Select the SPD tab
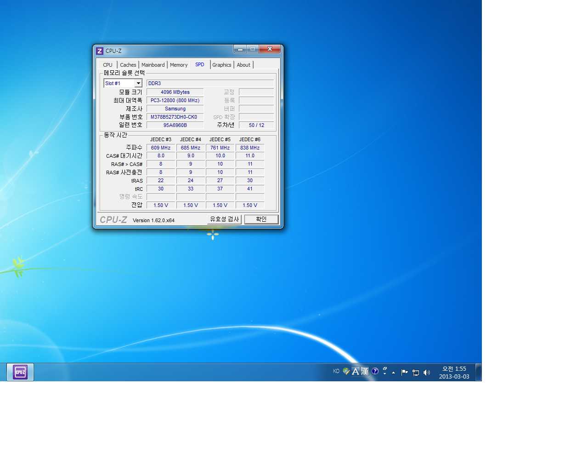Screen dimensions: 588x471 (x=200, y=64)
